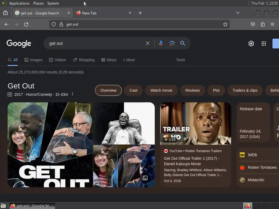This screenshot has height=209, width=279.
Task: Open the extensions puzzle icon
Action: pos(263,24)
